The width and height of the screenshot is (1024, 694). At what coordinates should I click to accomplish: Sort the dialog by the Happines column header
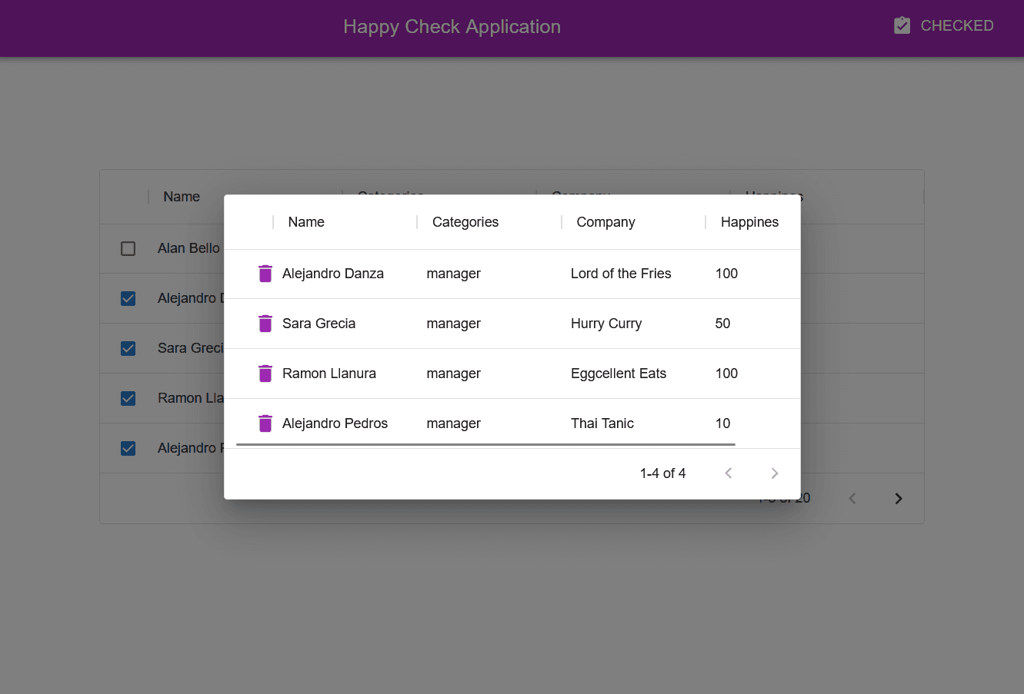(749, 222)
